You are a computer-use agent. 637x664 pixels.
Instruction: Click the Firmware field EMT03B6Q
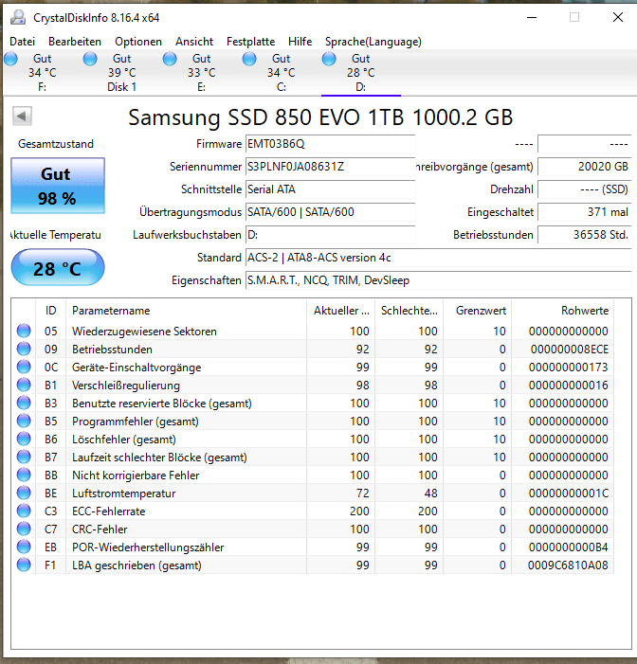(x=330, y=144)
